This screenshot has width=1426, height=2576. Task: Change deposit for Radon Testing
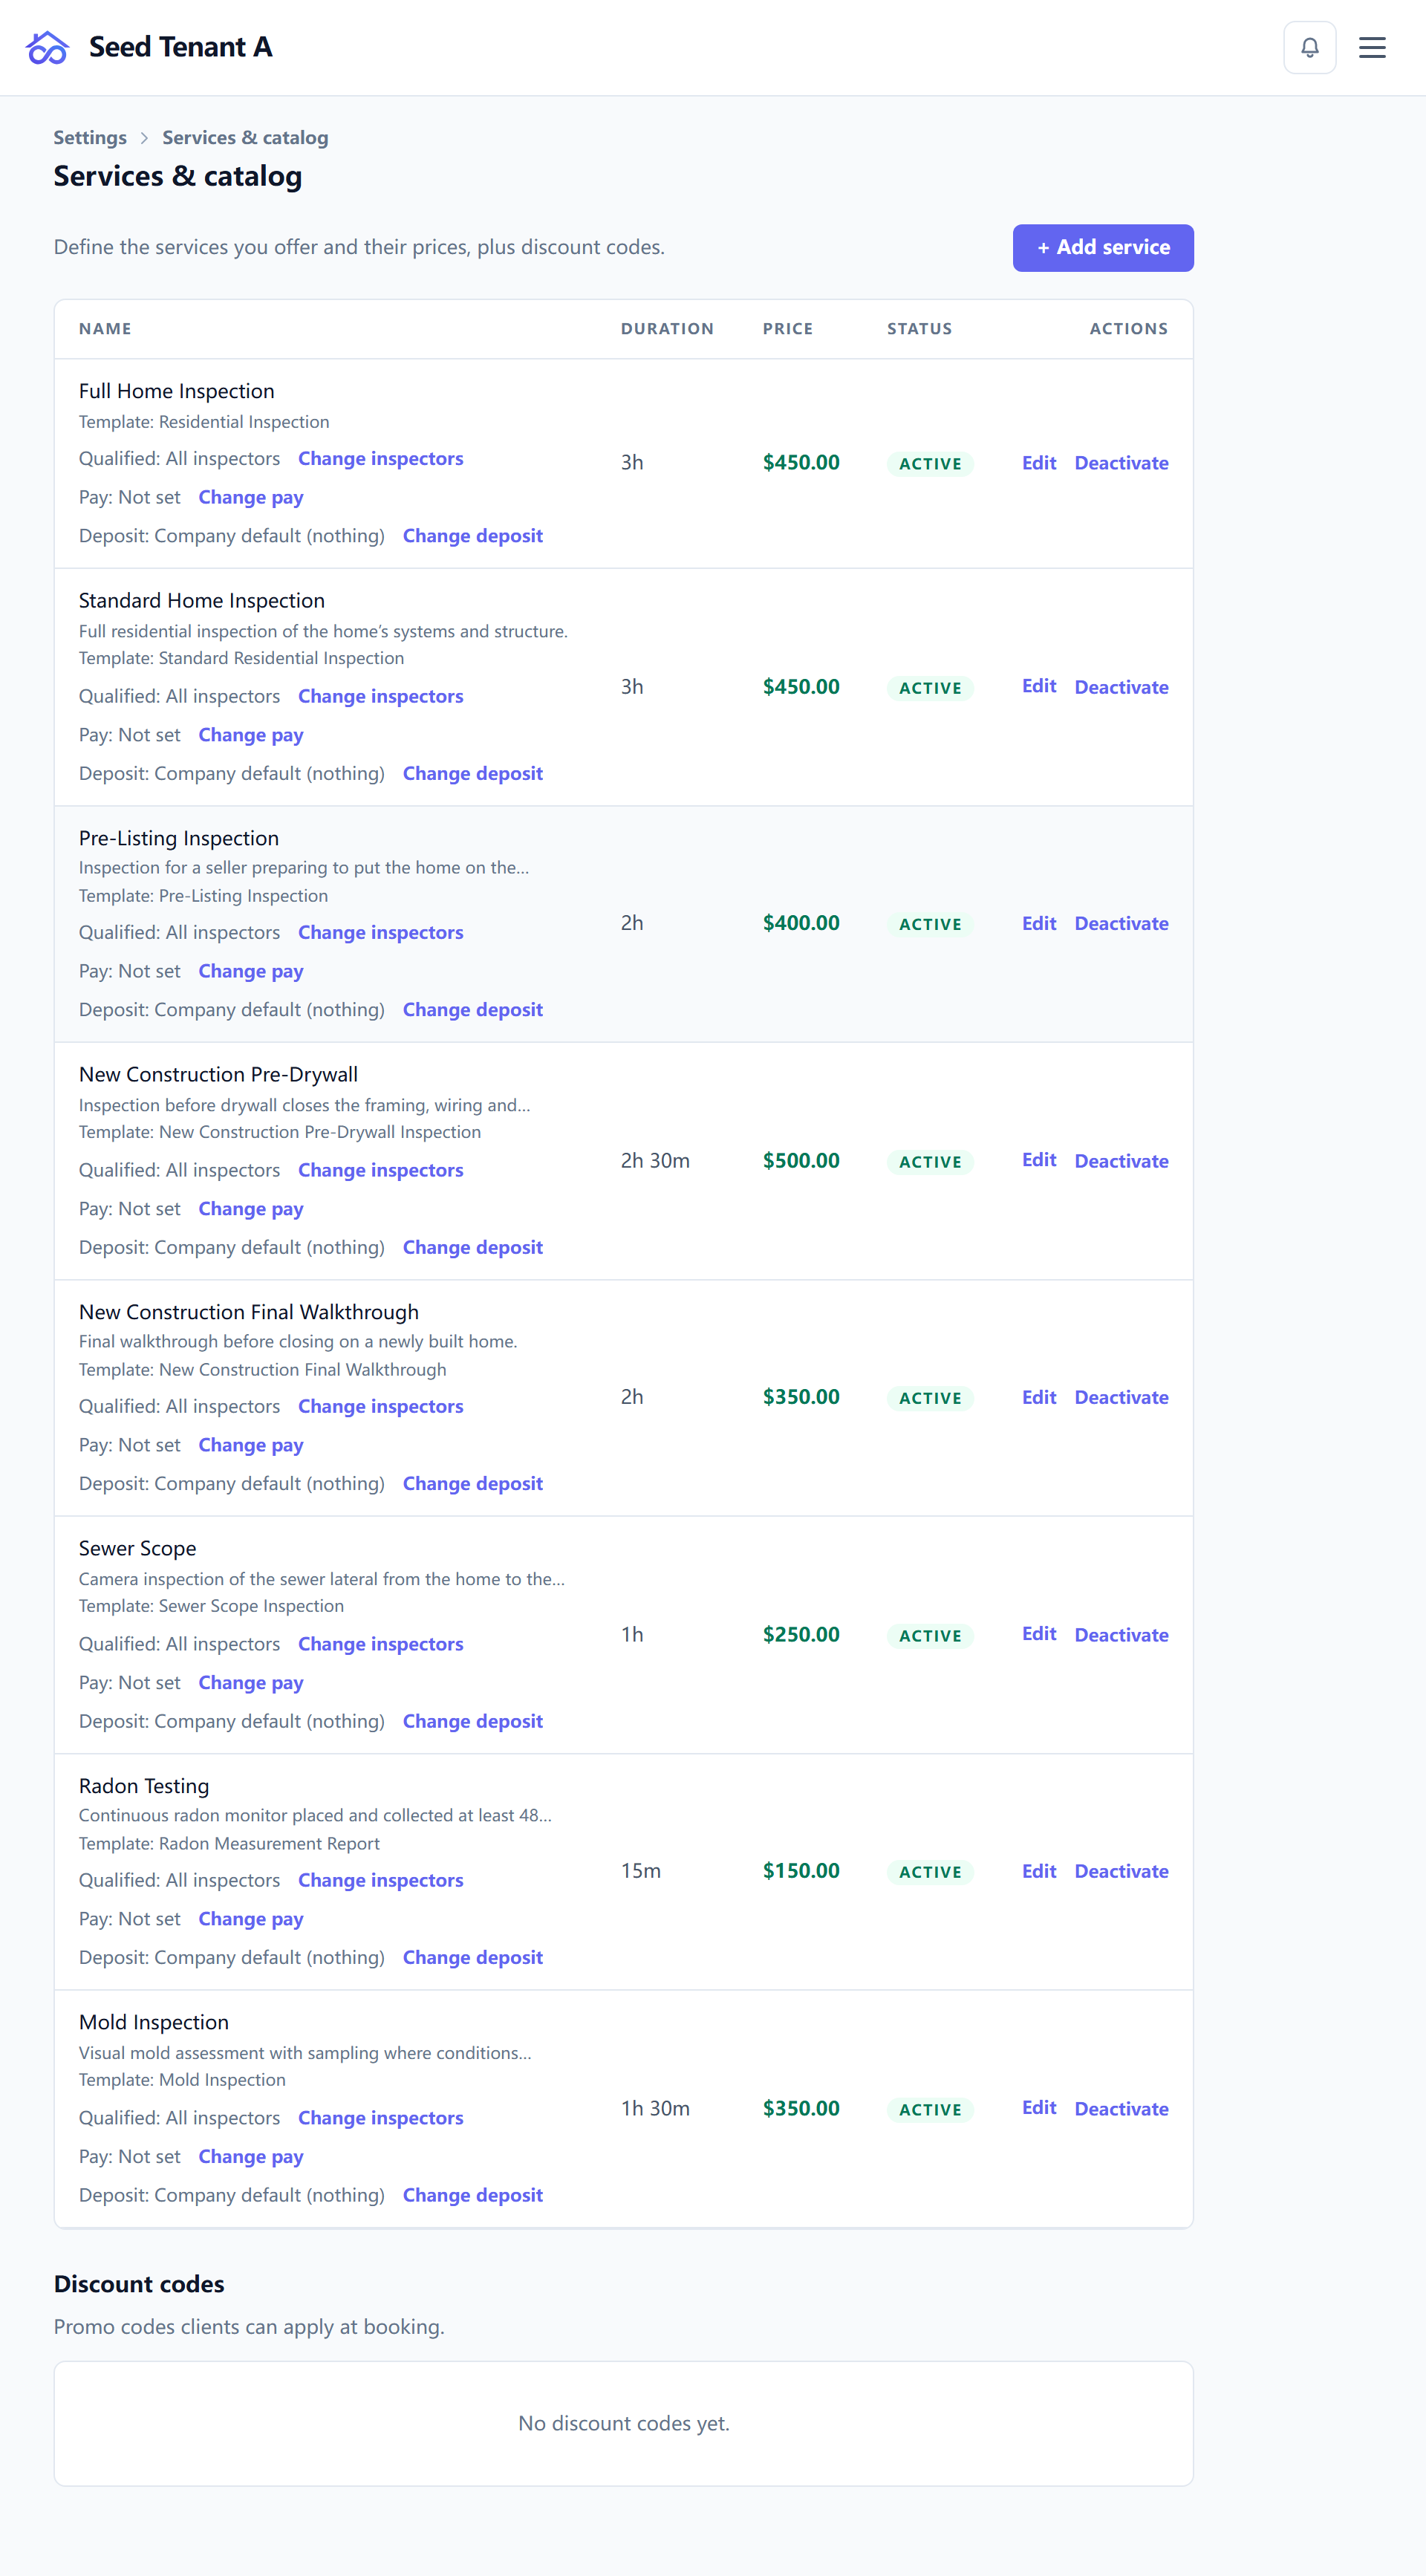pos(473,1958)
